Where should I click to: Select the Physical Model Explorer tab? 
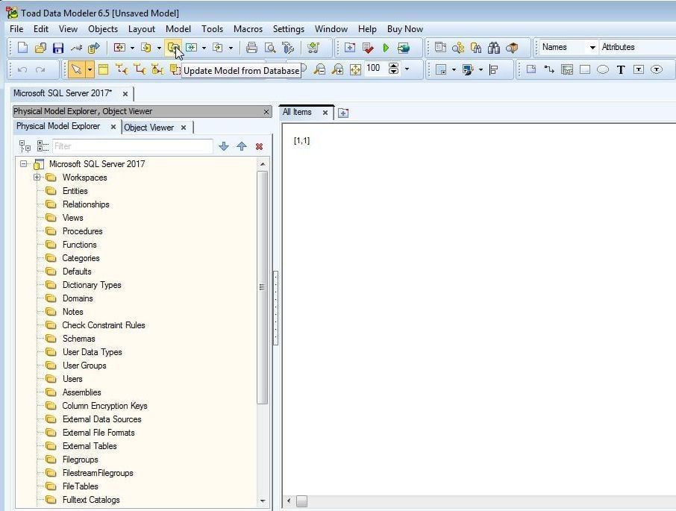58,126
